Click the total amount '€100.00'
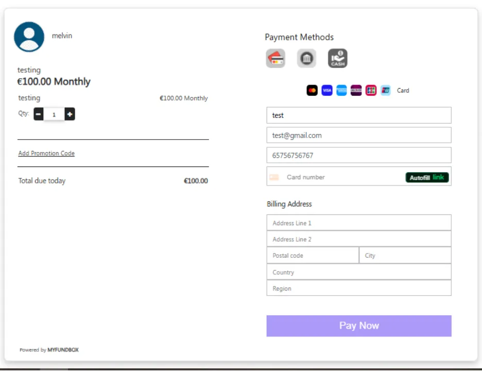The width and height of the screenshot is (482, 371). click(196, 181)
